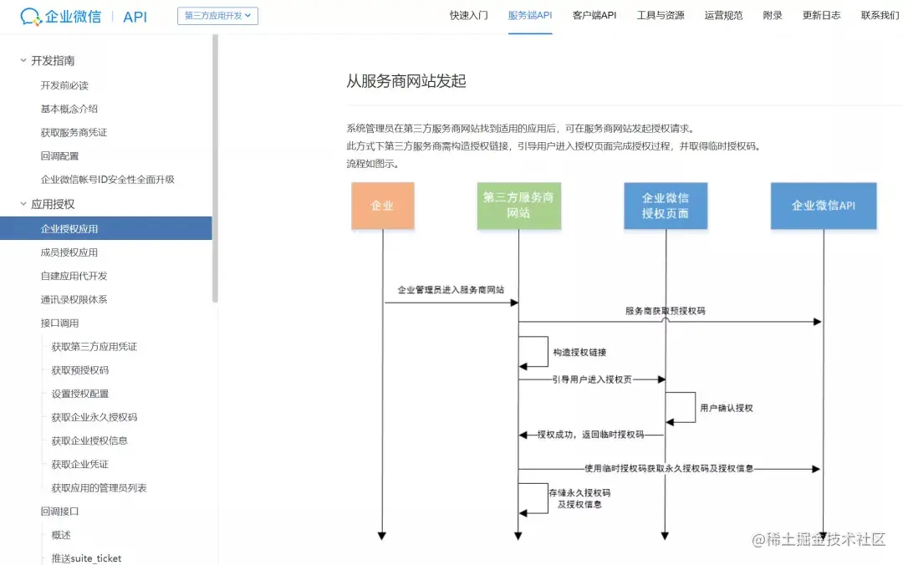Viewport: 903px width, 565px height.
Task: Select 推送suite_ticket under 回调接口
Action: click(84, 557)
